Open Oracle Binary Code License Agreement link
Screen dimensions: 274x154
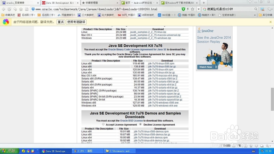click(137, 50)
